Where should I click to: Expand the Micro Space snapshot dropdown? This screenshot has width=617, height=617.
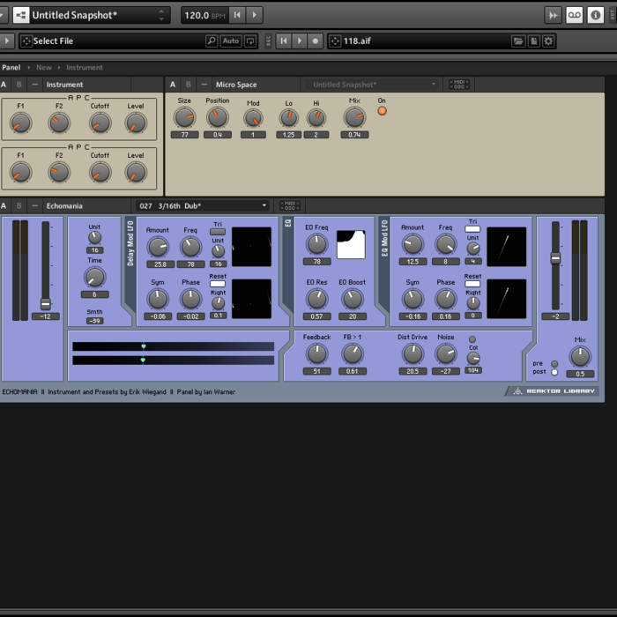[375, 85]
